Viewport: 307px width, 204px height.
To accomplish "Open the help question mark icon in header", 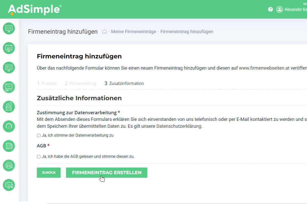I will pyautogui.click(x=270, y=9).
